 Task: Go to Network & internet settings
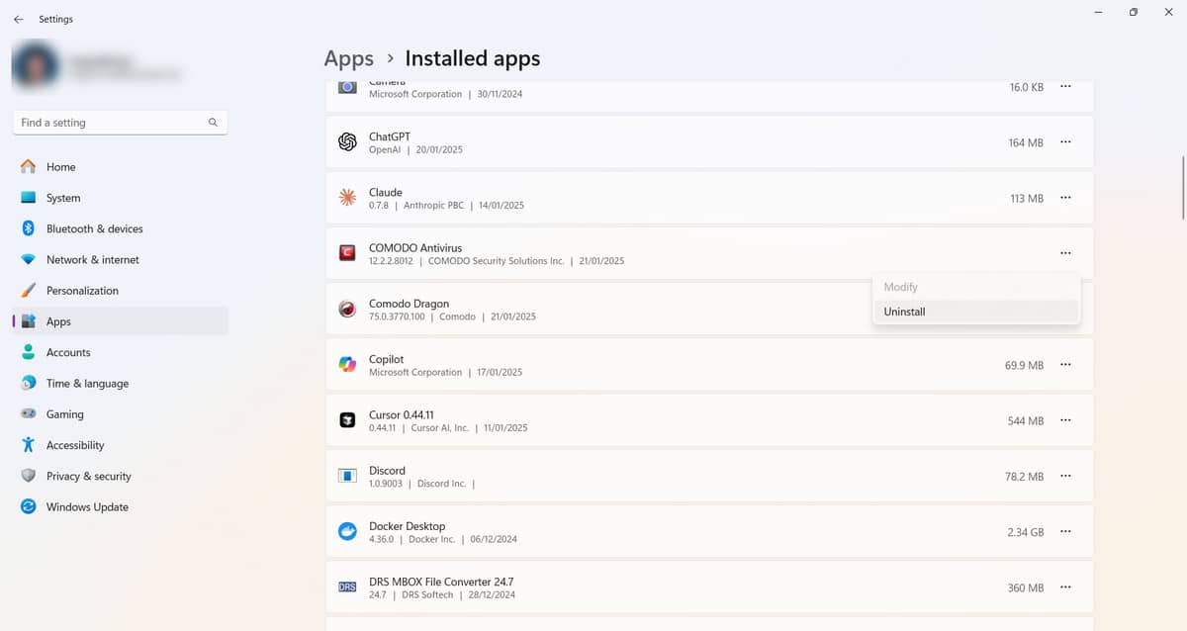click(x=120, y=259)
